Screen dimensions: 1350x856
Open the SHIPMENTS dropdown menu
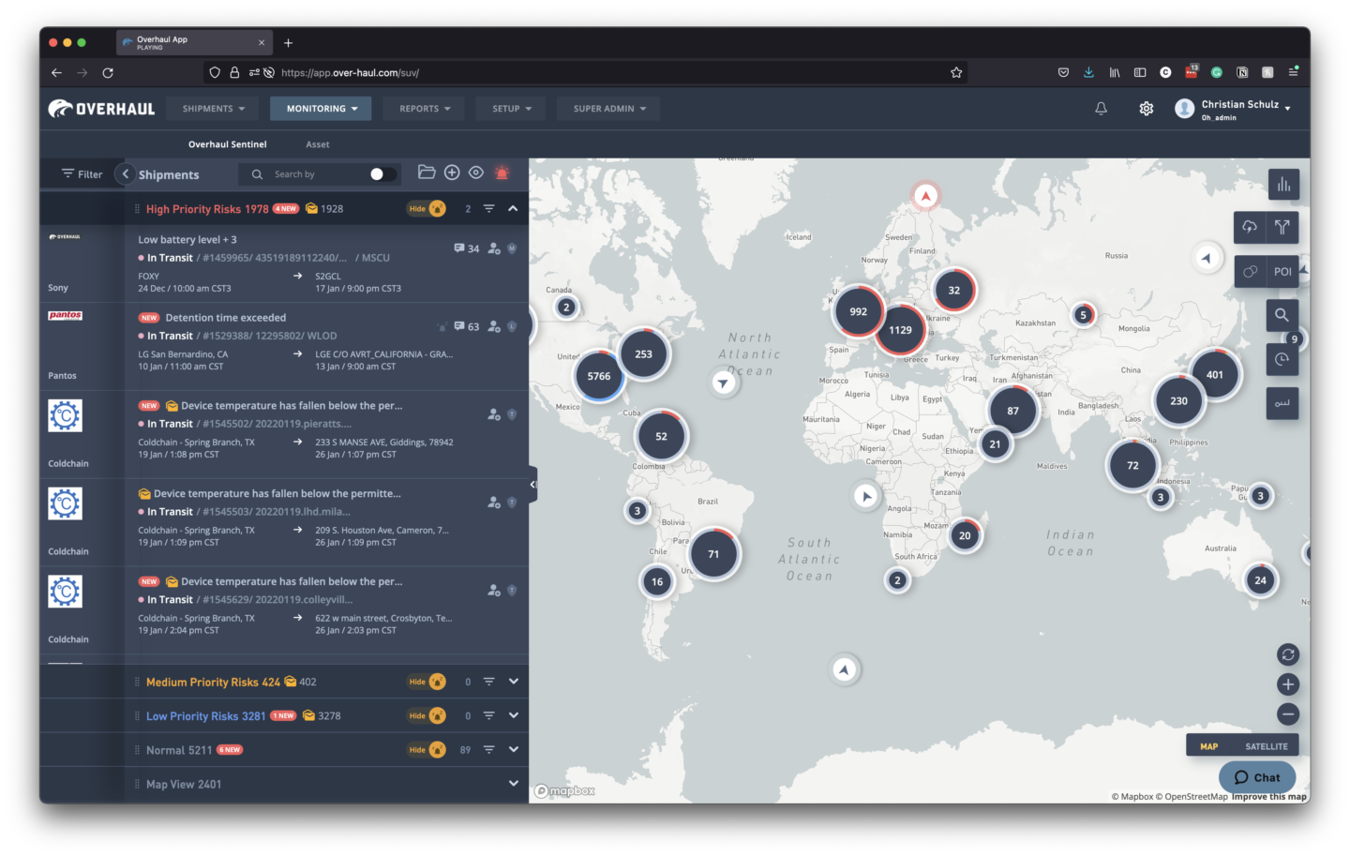(214, 109)
